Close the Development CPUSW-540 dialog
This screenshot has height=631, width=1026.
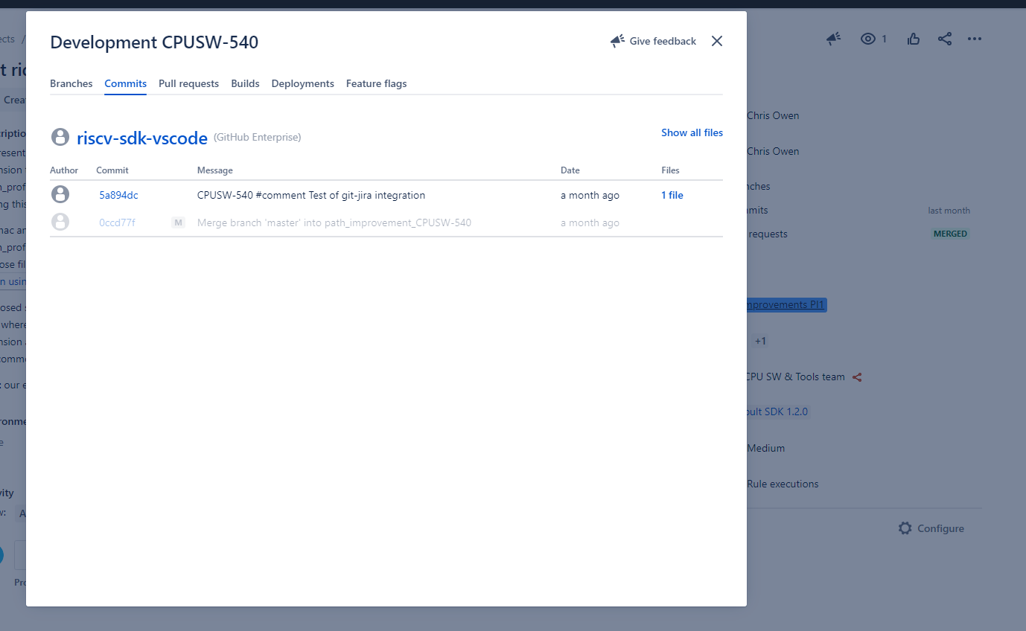(717, 41)
